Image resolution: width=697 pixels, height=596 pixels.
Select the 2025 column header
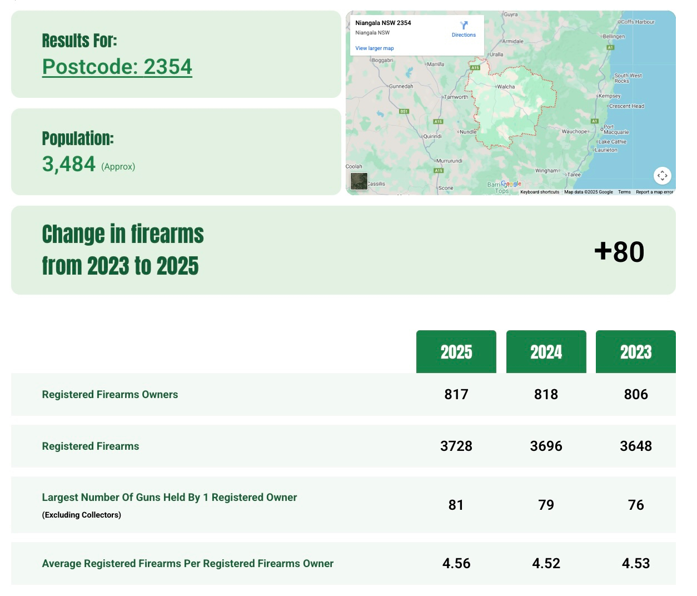456,352
